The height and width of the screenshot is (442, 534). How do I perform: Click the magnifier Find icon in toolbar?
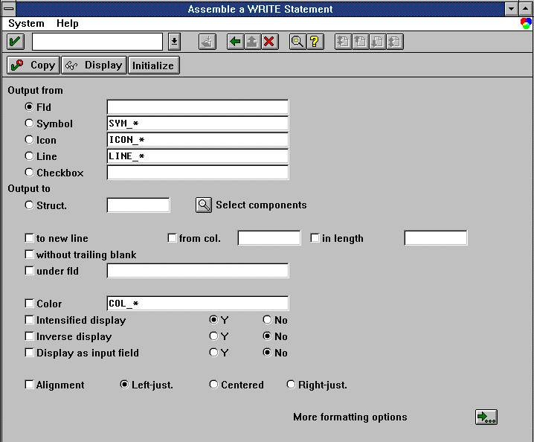point(297,42)
